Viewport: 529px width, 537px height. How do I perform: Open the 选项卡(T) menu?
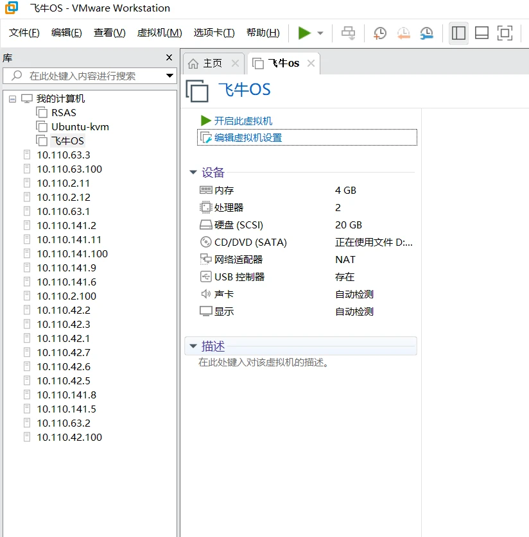pos(214,33)
